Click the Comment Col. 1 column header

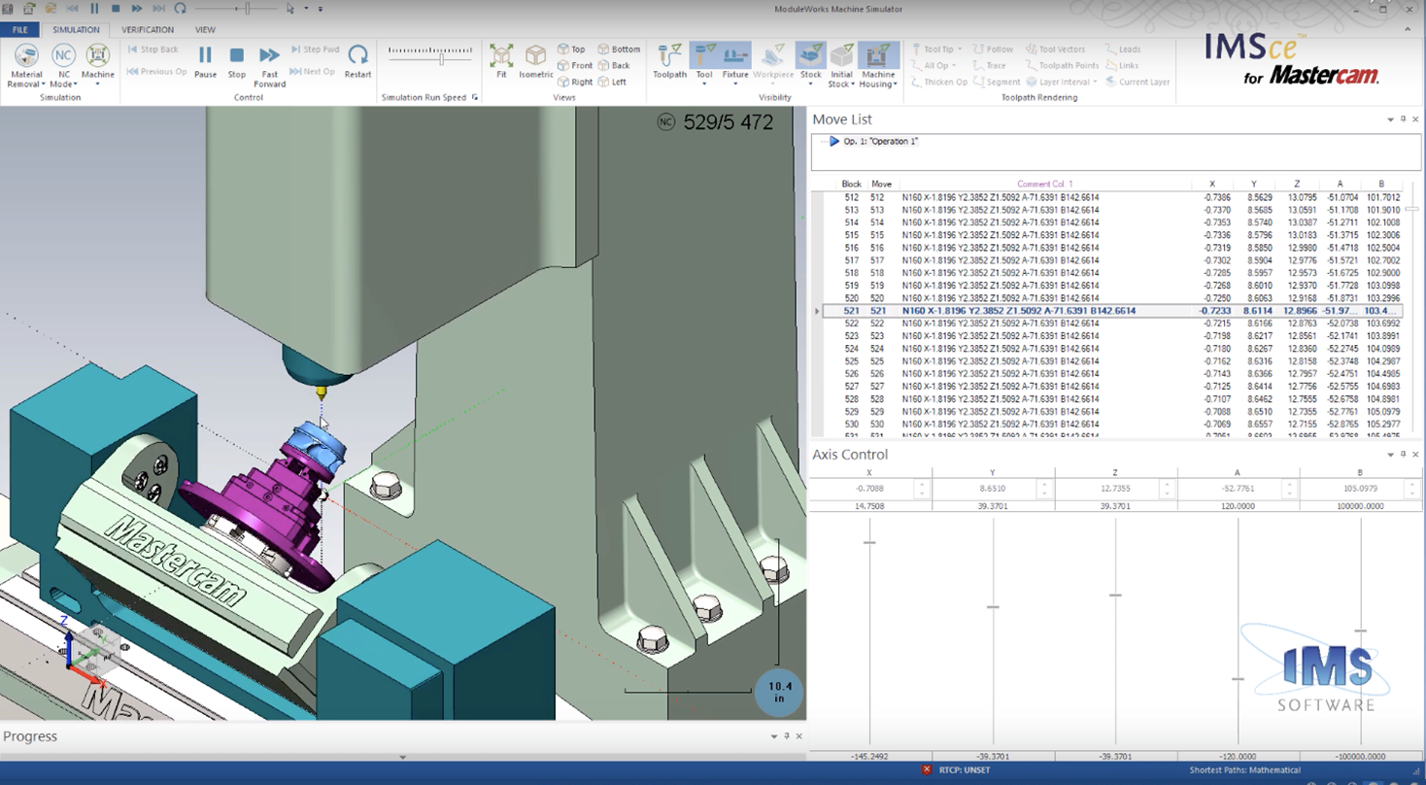[1045, 184]
